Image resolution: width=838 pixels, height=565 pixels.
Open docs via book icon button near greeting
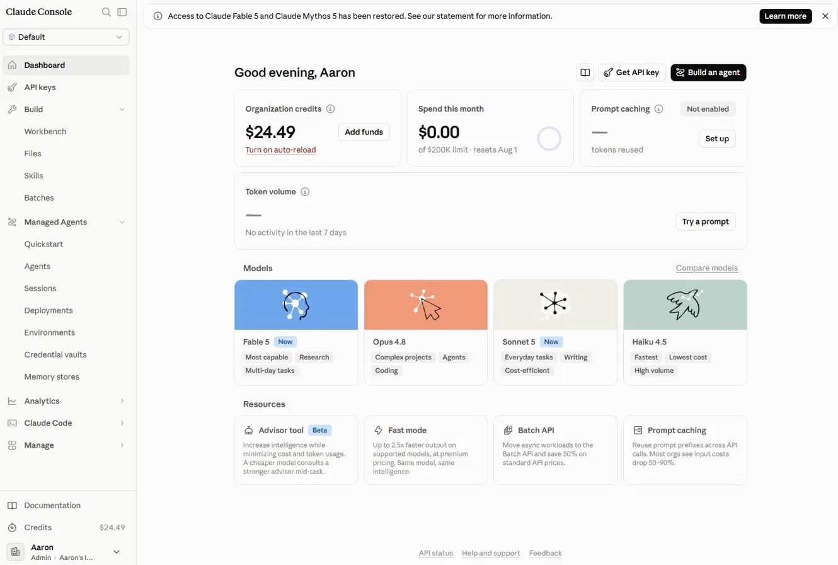pos(585,73)
